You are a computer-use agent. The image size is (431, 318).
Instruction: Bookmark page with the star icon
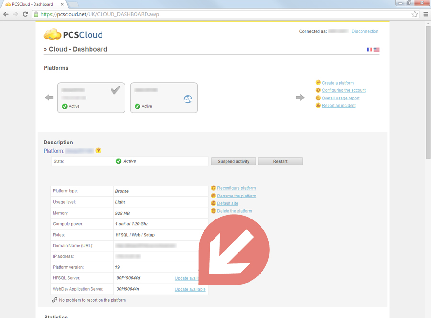(x=415, y=14)
